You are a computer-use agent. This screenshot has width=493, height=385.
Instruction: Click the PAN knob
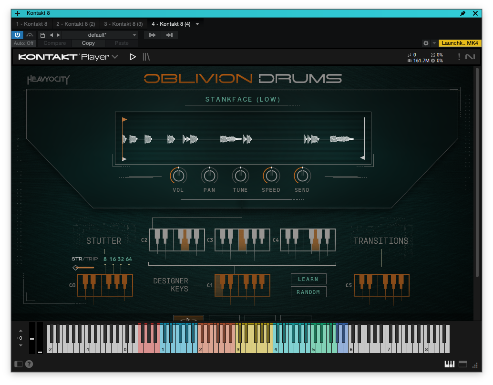(209, 176)
